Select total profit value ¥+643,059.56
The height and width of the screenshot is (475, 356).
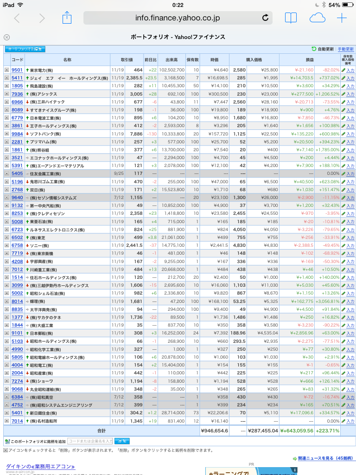pyautogui.click(x=297, y=431)
